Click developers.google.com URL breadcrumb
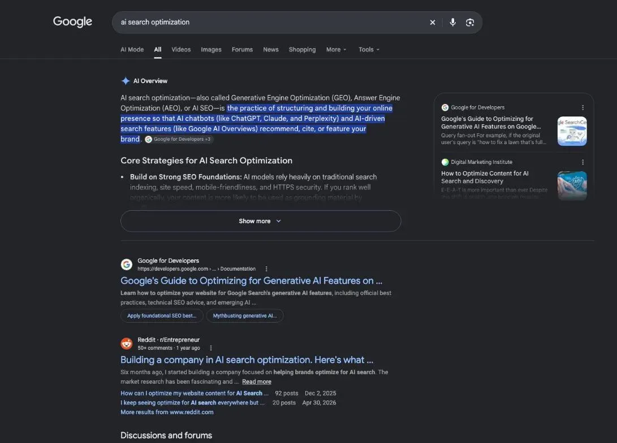The height and width of the screenshot is (443, 617). click(196, 269)
